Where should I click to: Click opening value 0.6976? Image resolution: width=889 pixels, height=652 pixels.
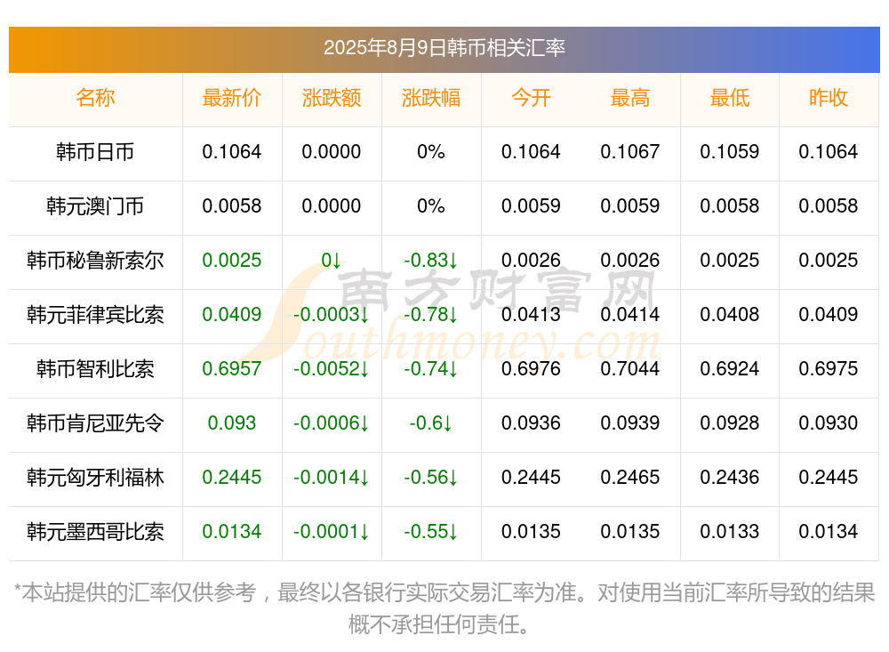(531, 369)
